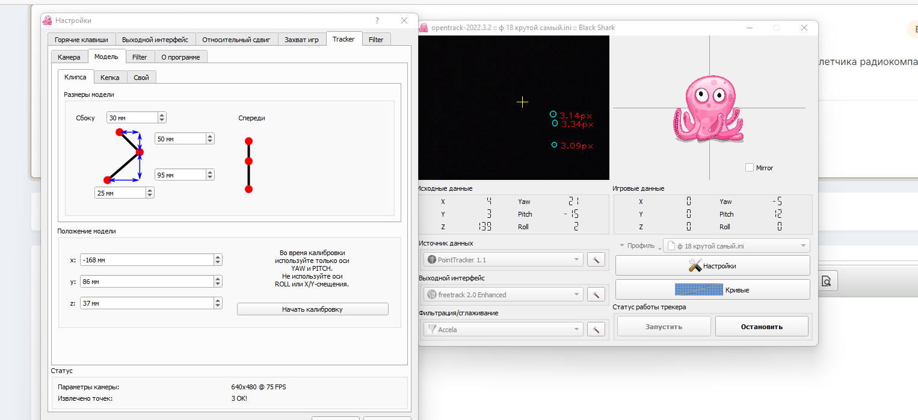Click stepper of z position field
This screenshot has width=918, height=420.
(x=218, y=303)
